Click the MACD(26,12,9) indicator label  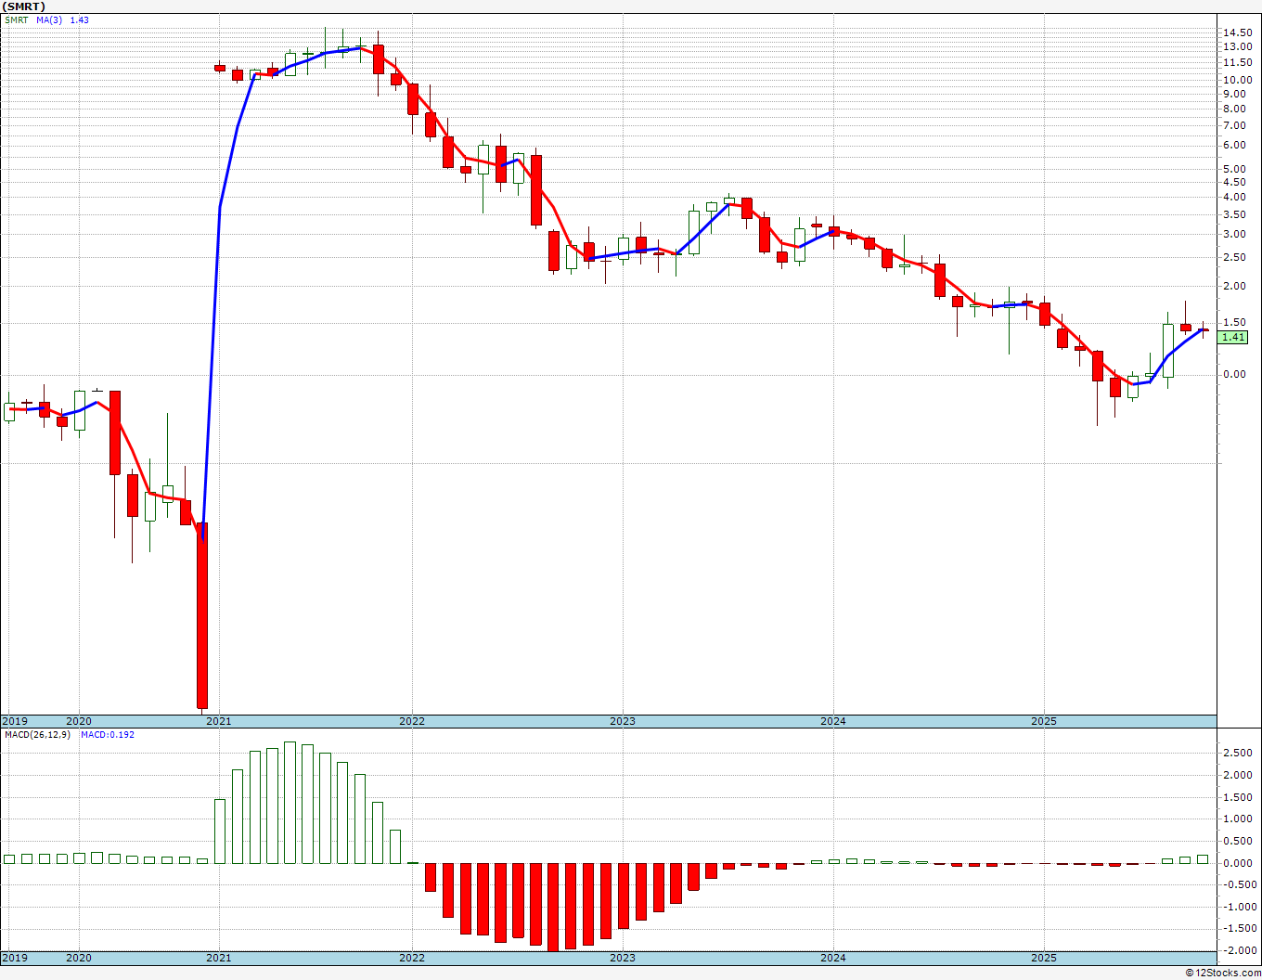point(37,735)
